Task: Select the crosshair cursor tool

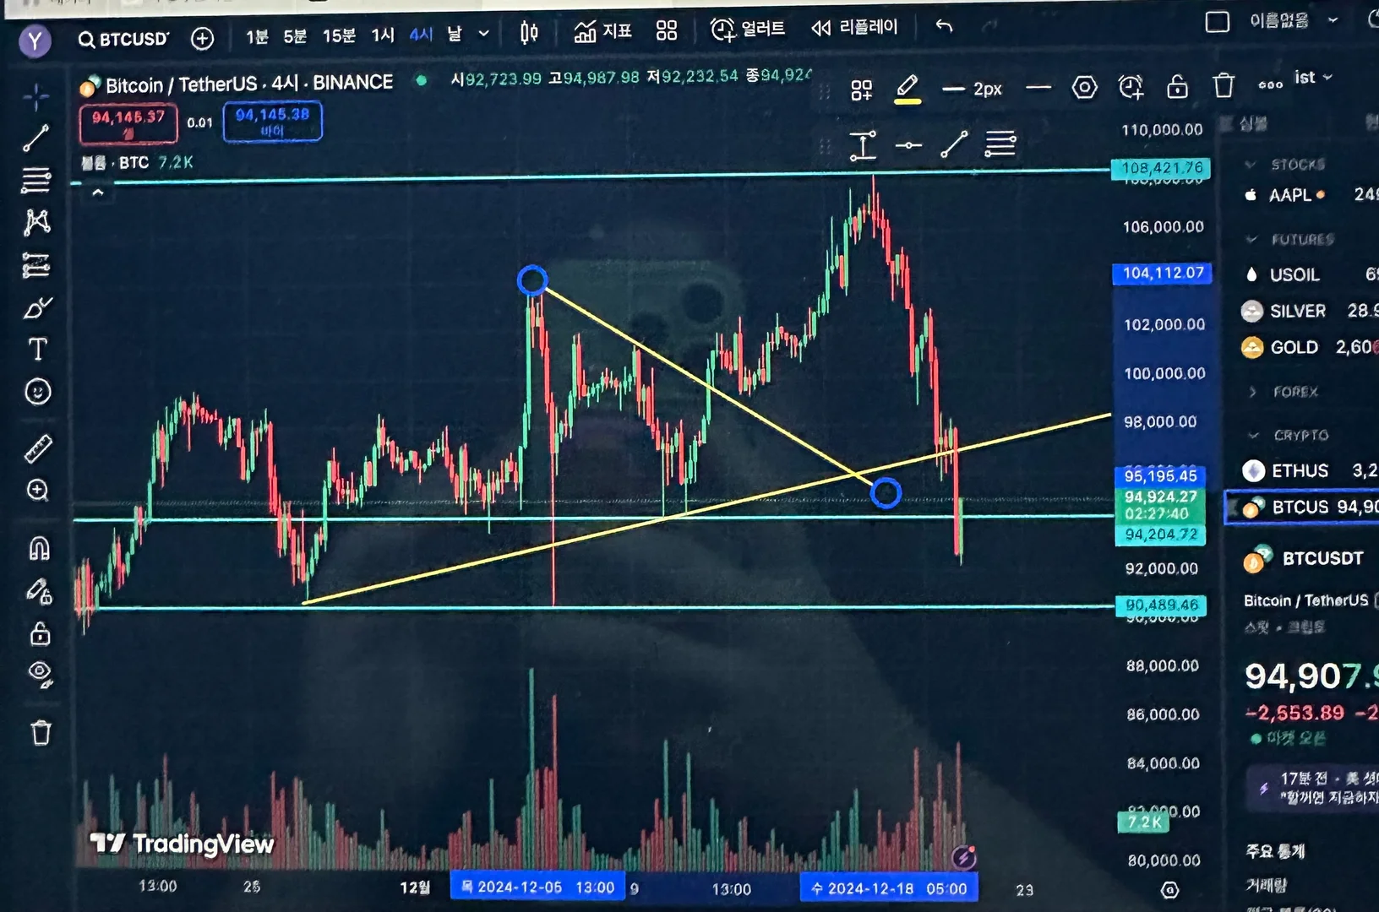Action: (x=35, y=97)
